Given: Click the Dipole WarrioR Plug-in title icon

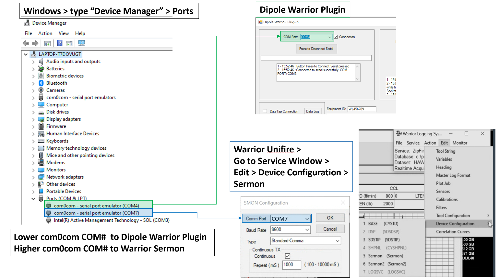Looking at the screenshot, I should coord(260,22).
